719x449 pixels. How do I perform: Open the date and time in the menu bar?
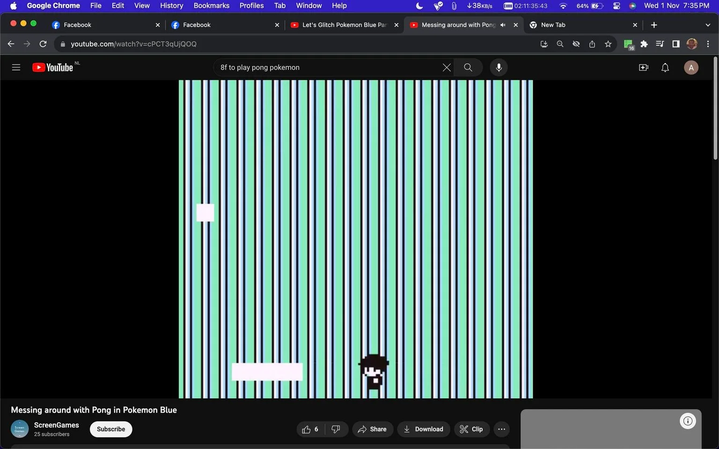[676, 6]
